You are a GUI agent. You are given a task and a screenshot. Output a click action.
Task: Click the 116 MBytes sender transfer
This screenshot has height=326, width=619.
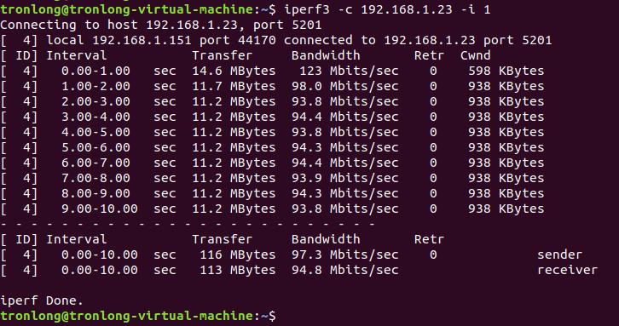pos(238,255)
